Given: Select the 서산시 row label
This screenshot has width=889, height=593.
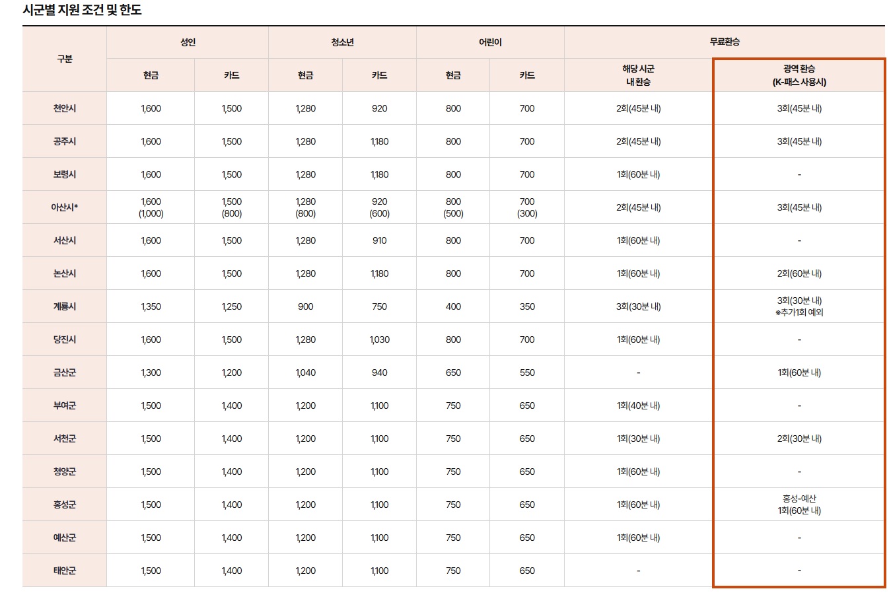Looking at the screenshot, I should pyautogui.click(x=65, y=240).
